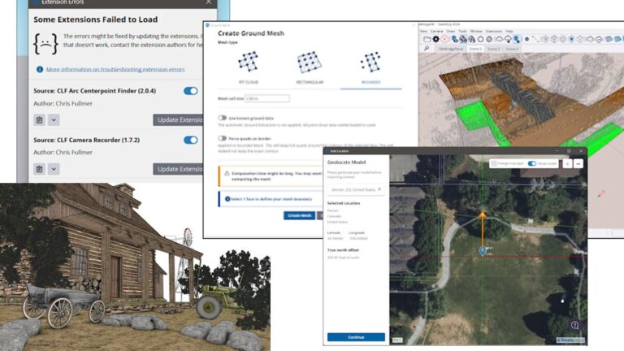Click the clipboard icon under CLF Camera Recorder
The height and width of the screenshot is (351, 624).
pyautogui.click(x=38, y=169)
